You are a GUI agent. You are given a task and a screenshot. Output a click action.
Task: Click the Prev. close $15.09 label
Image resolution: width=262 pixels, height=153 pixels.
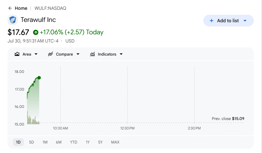(x=228, y=119)
